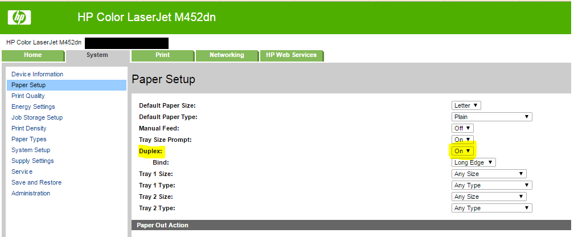Screen dimensions: 574x237
Task: Open Default Paper Size dropdown
Action: 466,105
